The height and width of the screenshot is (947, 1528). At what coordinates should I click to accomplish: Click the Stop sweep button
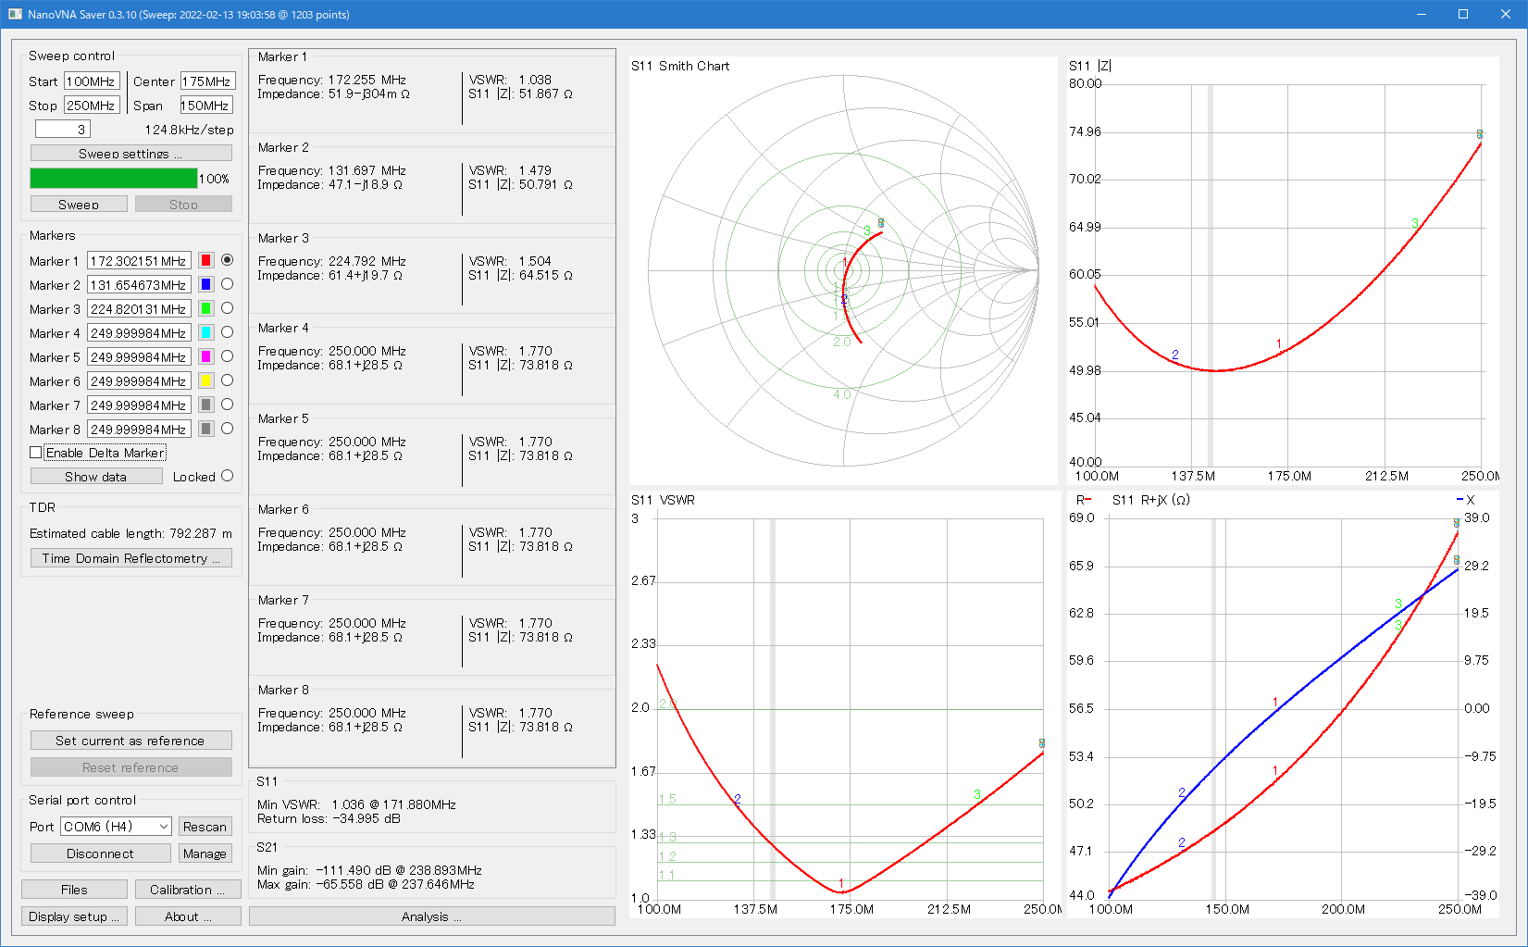(x=183, y=205)
